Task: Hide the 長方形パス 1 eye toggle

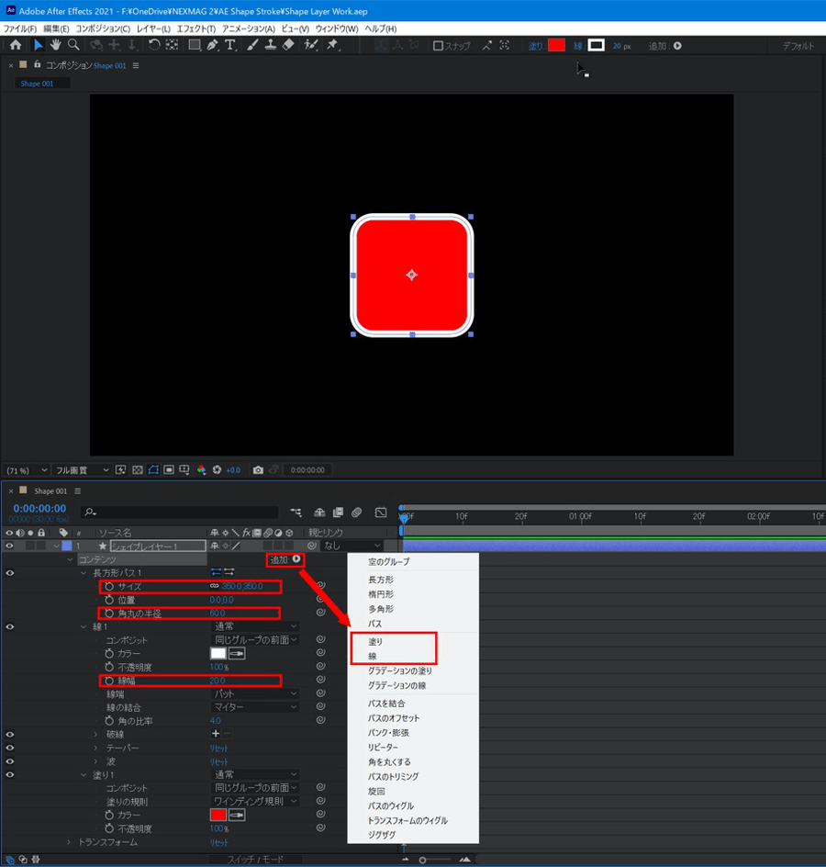Action: click(x=10, y=572)
